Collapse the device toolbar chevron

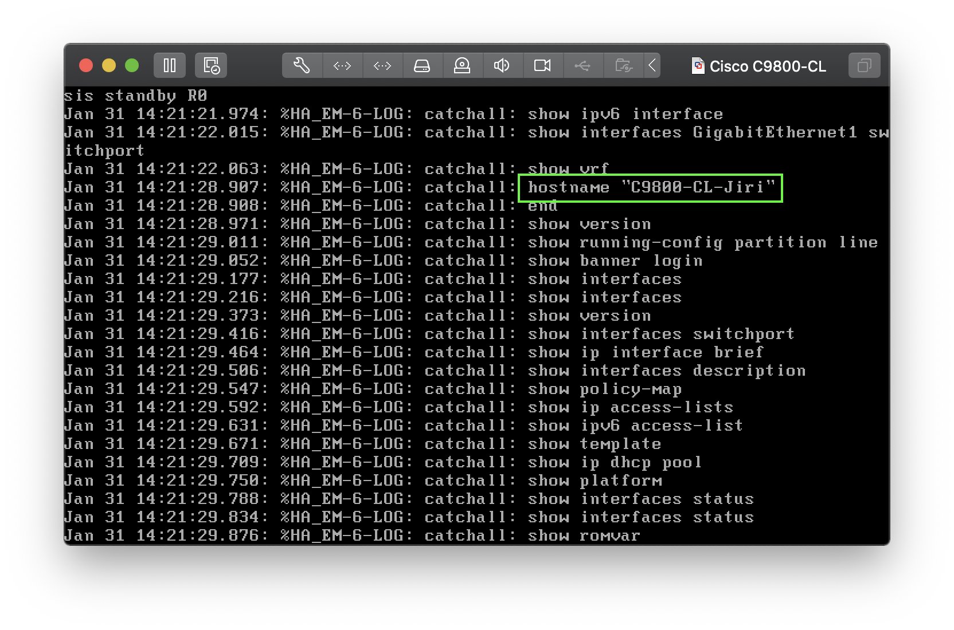(652, 65)
